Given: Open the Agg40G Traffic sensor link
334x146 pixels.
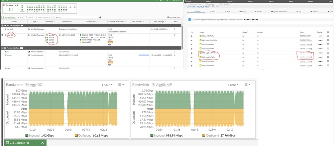Looking at the screenshot, I should [x=209, y=57].
